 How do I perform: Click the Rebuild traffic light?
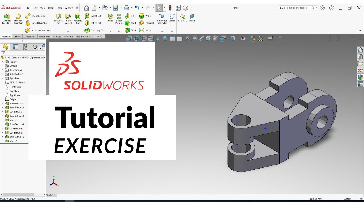170,8
